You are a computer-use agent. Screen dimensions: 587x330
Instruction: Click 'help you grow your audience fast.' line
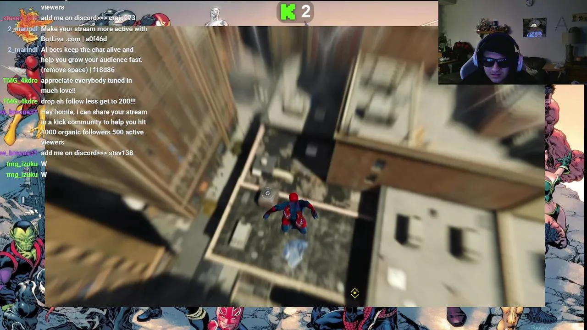[x=92, y=60]
